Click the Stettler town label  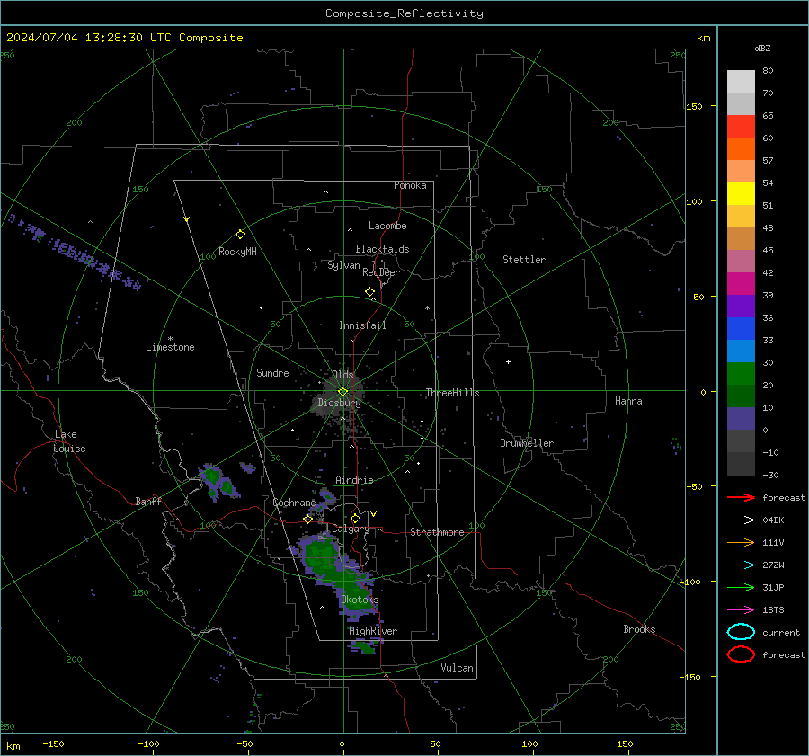524,260
